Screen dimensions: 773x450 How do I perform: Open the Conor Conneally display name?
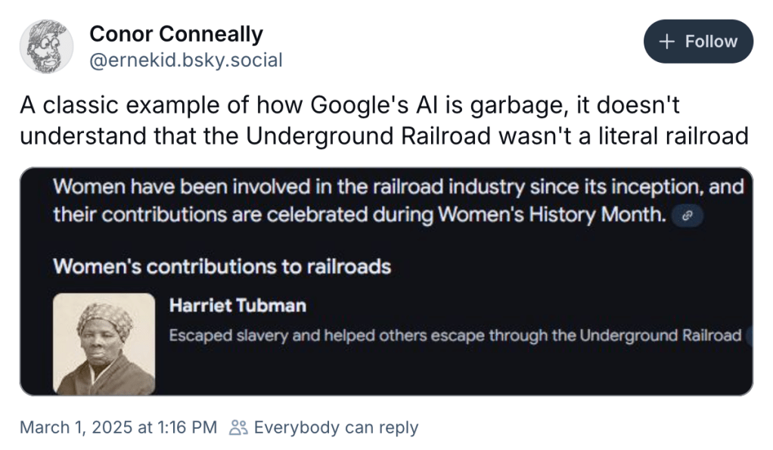click(x=176, y=34)
